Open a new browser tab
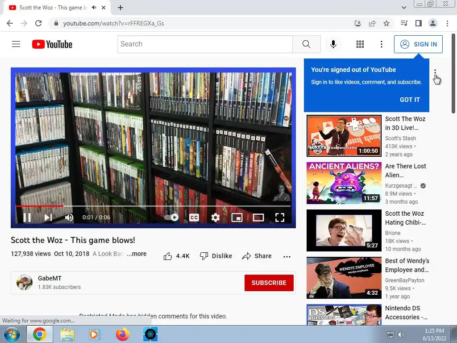Viewport: 457px width, 343px height. tap(120, 8)
